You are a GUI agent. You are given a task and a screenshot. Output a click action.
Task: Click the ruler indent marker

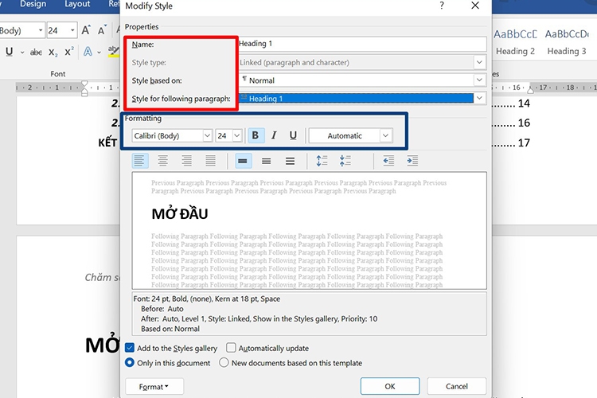(x=84, y=88)
